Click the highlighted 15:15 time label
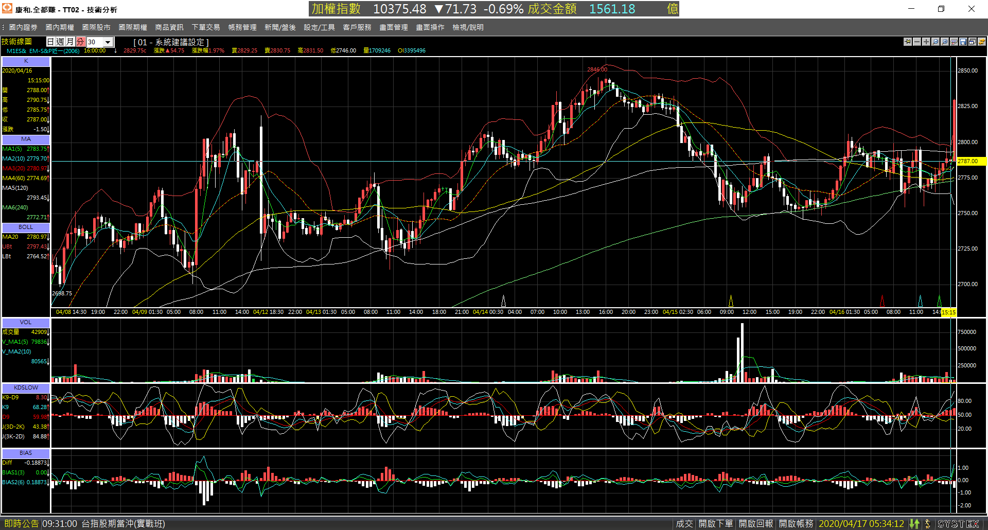The height and width of the screenshot is (530, 988). pyautogui.click(x=948, y=312)
